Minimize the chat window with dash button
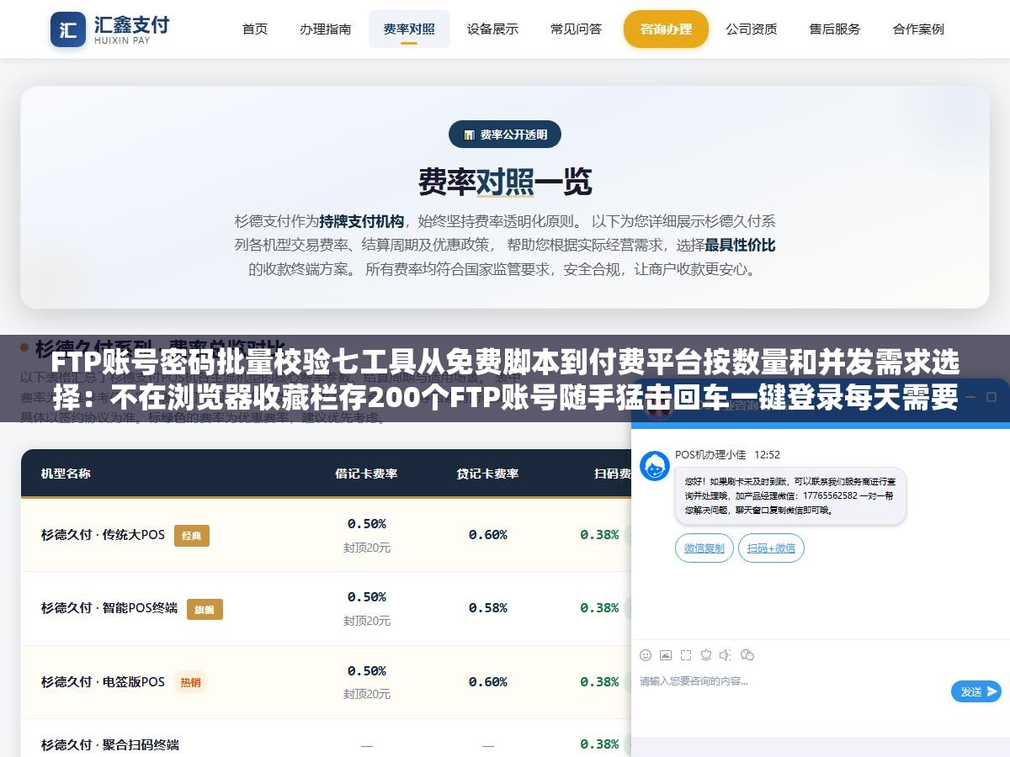The image size is (1010, 757). point(970,396)
